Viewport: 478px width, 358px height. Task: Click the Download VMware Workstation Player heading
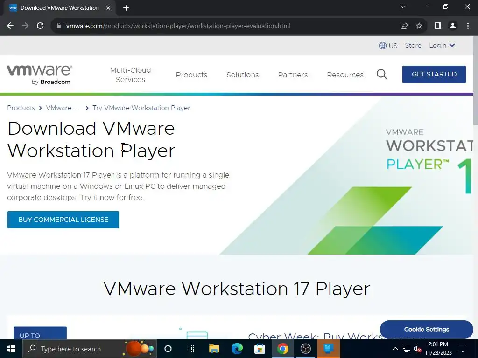click(91, 139)
